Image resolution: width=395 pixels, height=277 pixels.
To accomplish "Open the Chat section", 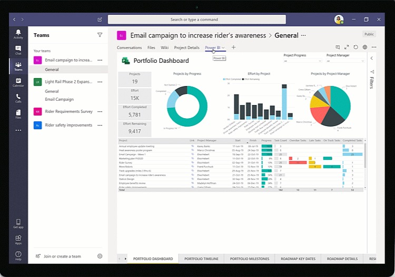I will pos(18,50).
